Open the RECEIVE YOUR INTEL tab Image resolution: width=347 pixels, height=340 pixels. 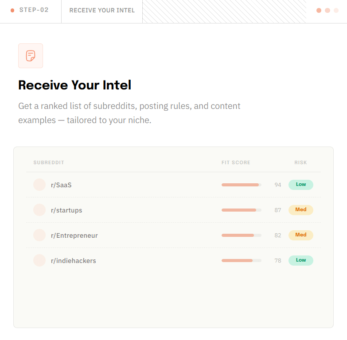pos(102,11)
